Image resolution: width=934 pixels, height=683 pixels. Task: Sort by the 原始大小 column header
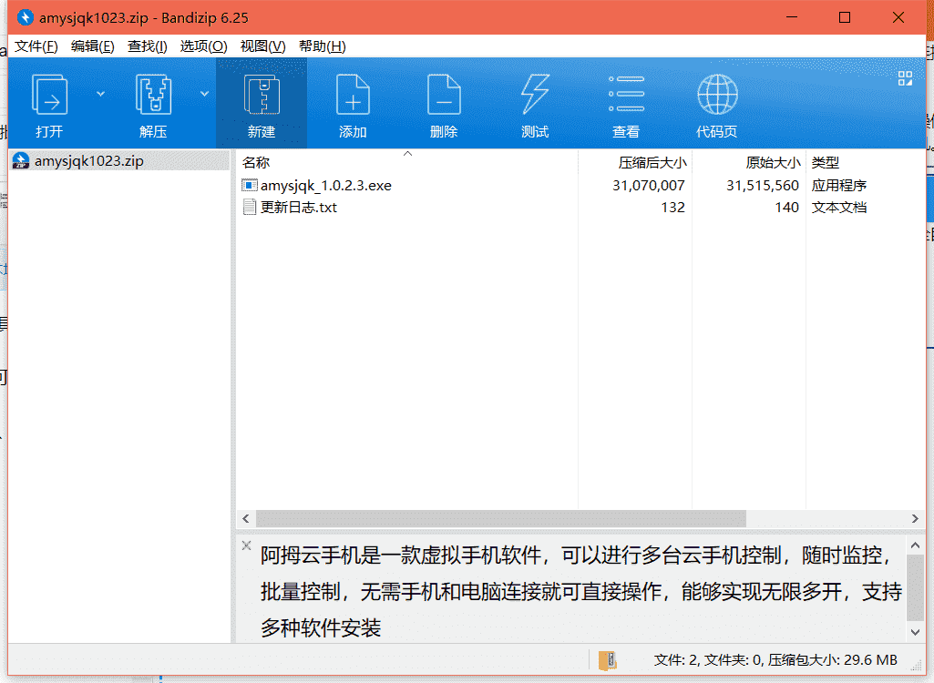coord(749,162)
